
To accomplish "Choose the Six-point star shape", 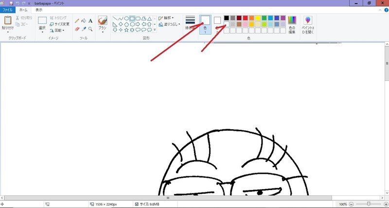I will (132, 30).
